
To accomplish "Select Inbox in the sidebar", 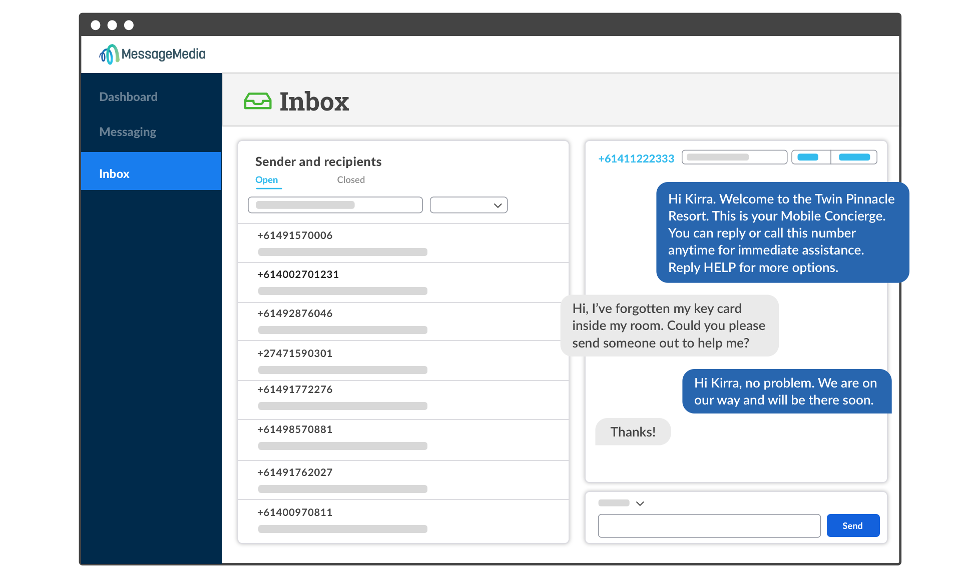I will [114, 174].
